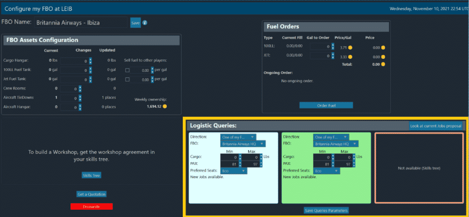The width and height of the screenshot is (469, 217).
Task: Click Crew Rooms changes input field
Action: (70, 89)
